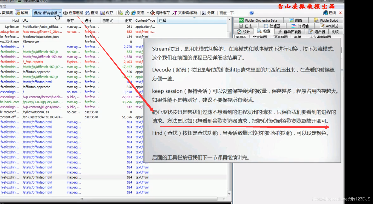Image resolution: width=373 pixels, height=204 pixels.
Task: Select the /static/css/offlintab-459.css session row
Action: [x=71, y=57]
